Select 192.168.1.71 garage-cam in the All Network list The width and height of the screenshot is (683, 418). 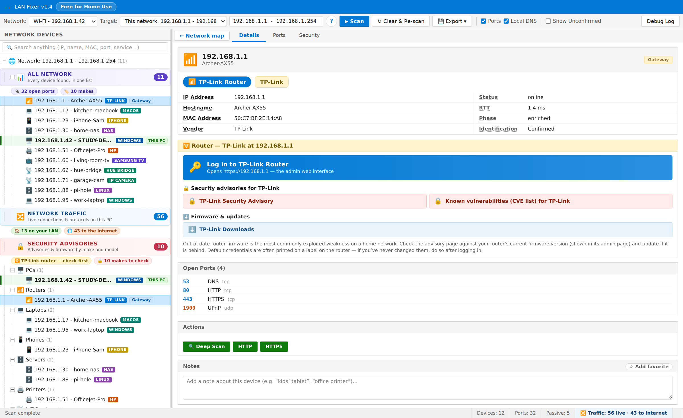pyautogui.click(x=85, y=181)
